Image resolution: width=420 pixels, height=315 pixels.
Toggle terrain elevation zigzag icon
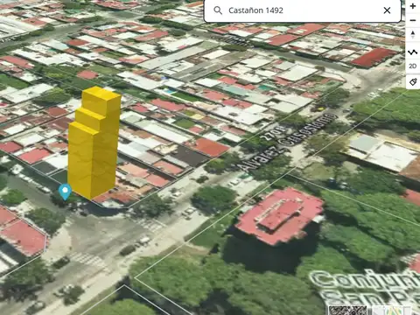pos(413,52)
